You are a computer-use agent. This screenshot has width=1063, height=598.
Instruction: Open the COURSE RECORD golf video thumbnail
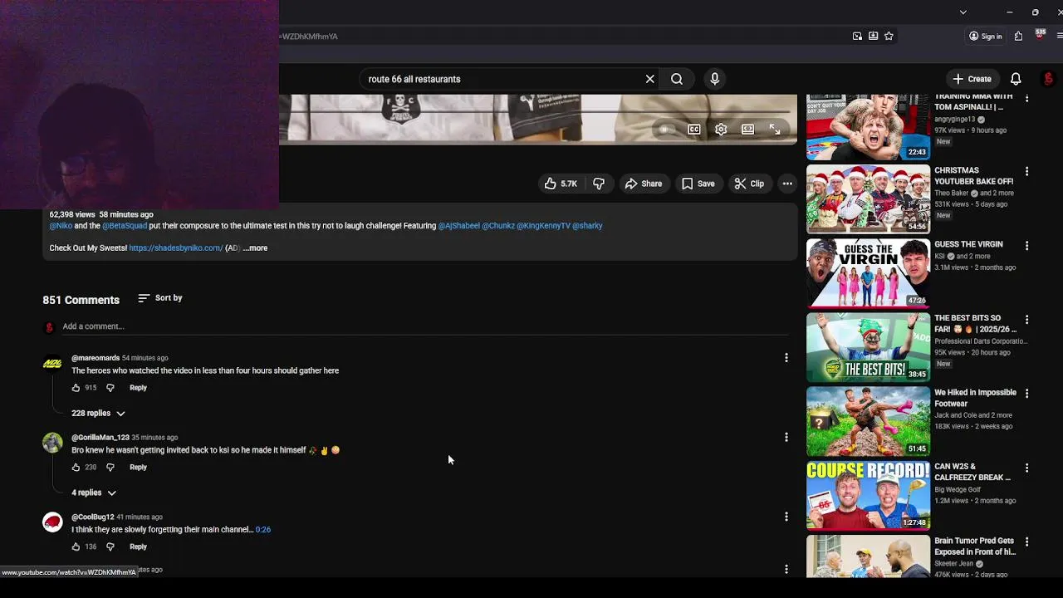[x=868, y=496]
